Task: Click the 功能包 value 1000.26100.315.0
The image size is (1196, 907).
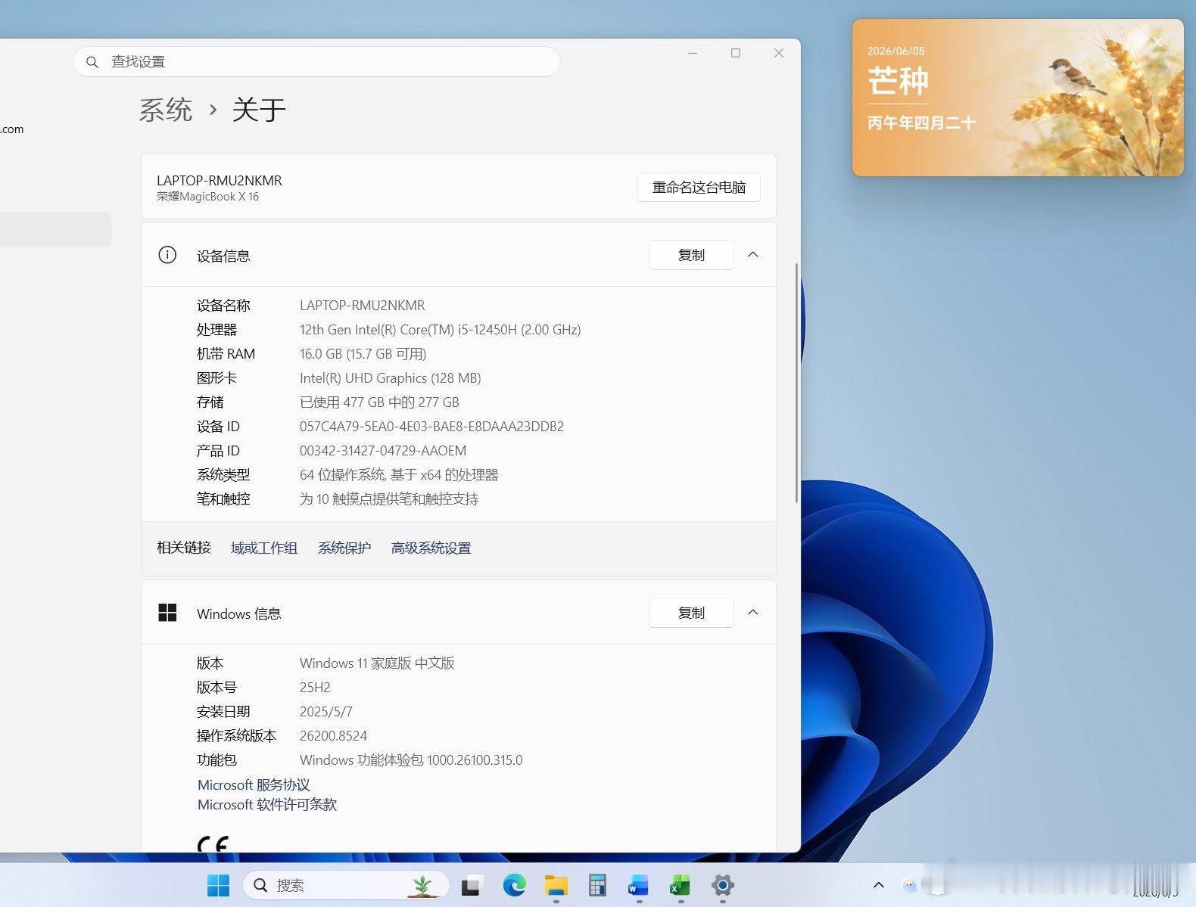Action: click(x=411, y=760)
